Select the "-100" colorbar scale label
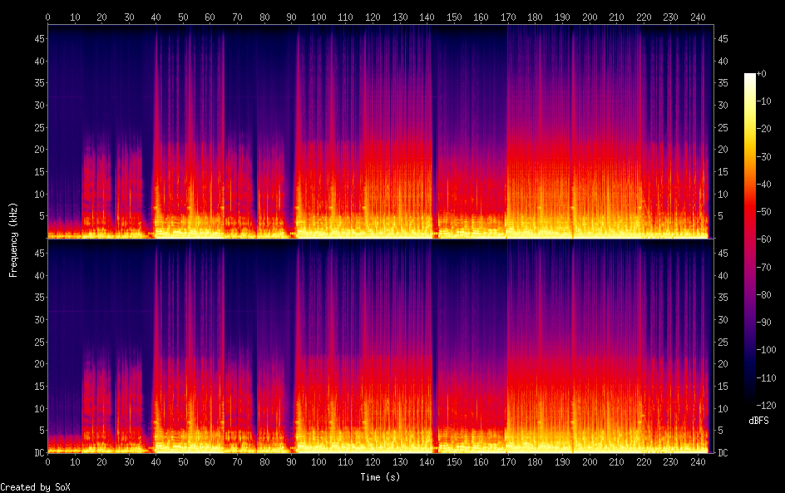The image size is (785, 493). pos(766,350)
